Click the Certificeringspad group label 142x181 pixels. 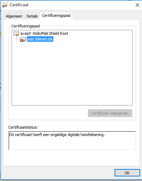click(26, 26)
